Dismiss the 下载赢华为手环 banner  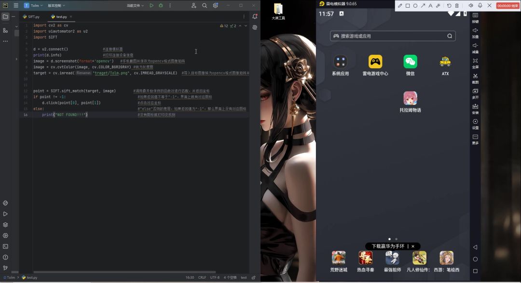[413, 246]
